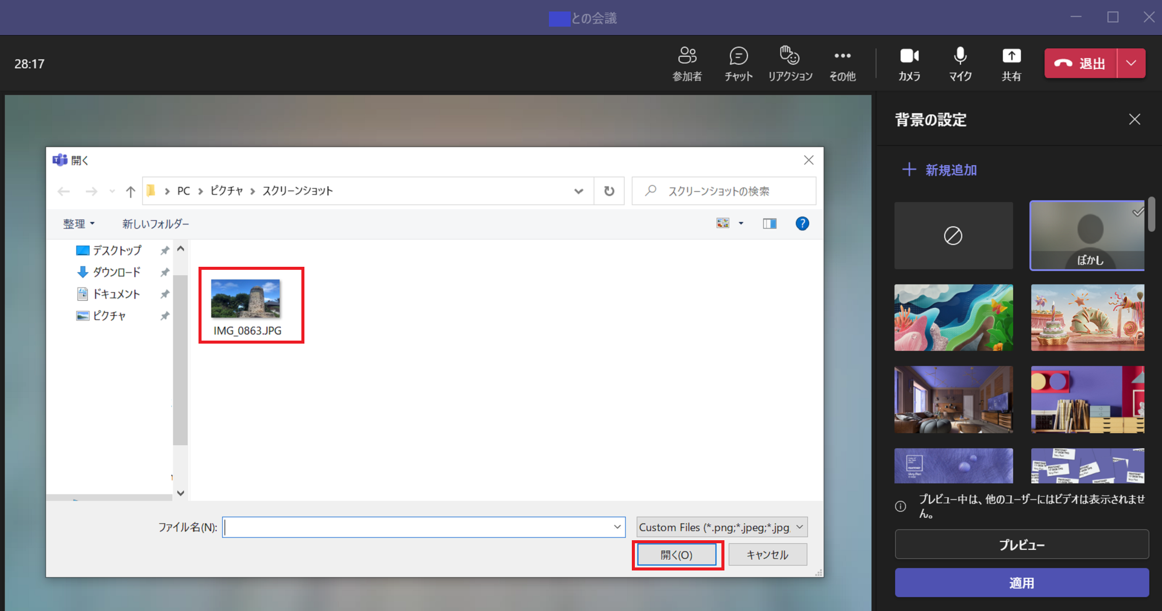The height and width of the screenshot is (611, 1162).
Task: Expand the file name history dropdown
Action: point(617,528)
